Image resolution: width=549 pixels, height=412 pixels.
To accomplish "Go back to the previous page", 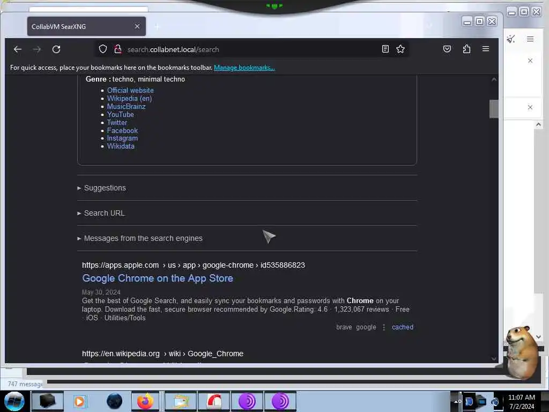I will coord(18,49).
